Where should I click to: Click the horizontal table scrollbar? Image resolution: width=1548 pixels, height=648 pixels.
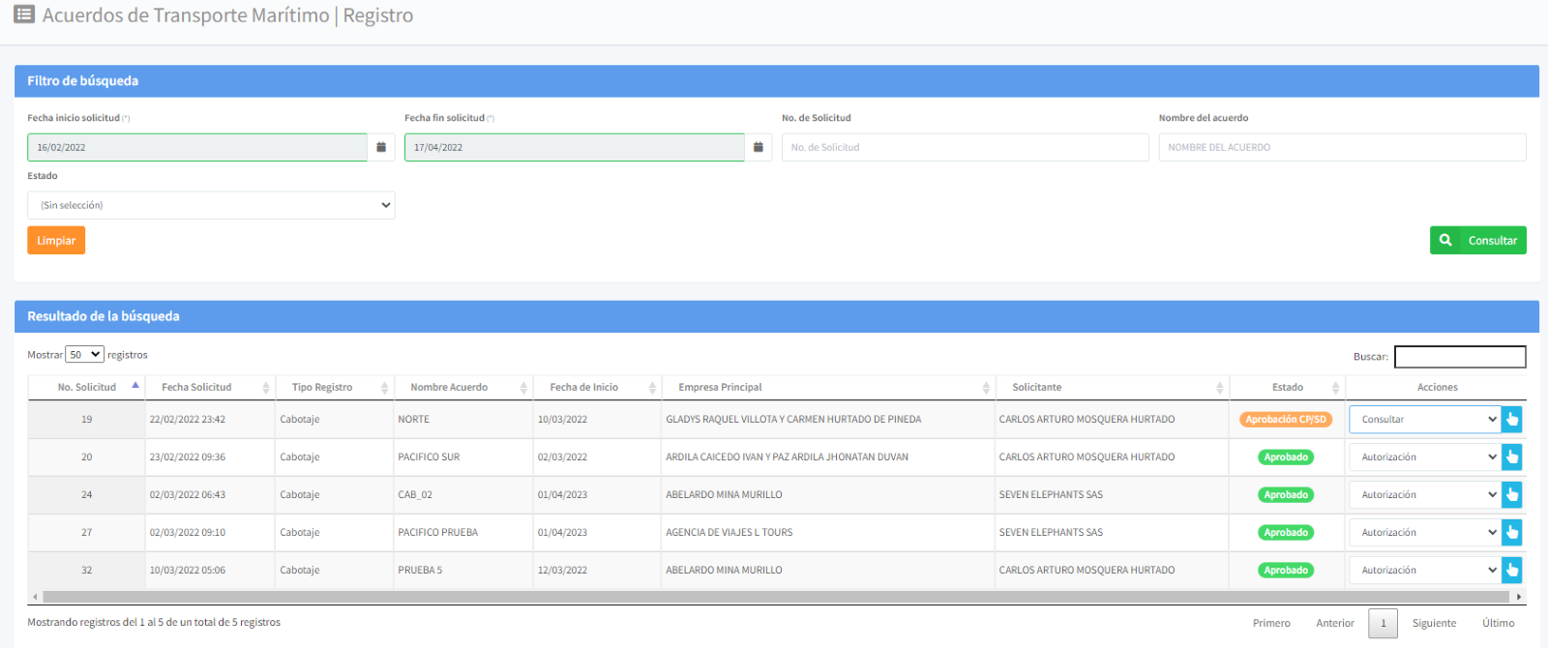tap(774, 597)
